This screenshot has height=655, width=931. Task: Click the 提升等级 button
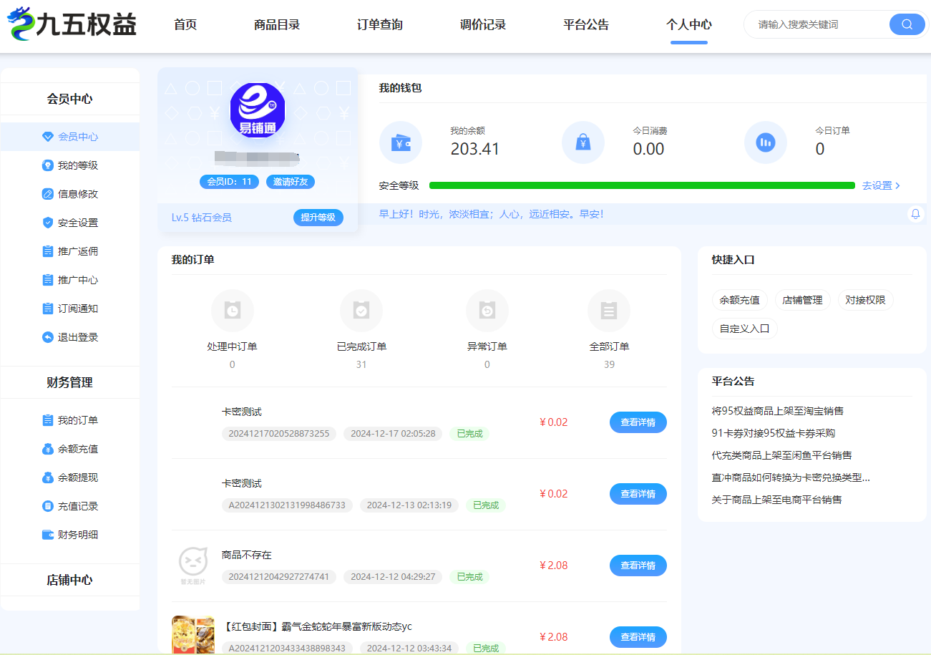click(318, 218)
